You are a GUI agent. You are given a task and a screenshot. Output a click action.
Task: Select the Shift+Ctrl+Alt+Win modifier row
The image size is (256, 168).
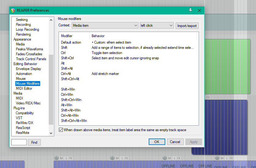(129, 121)
